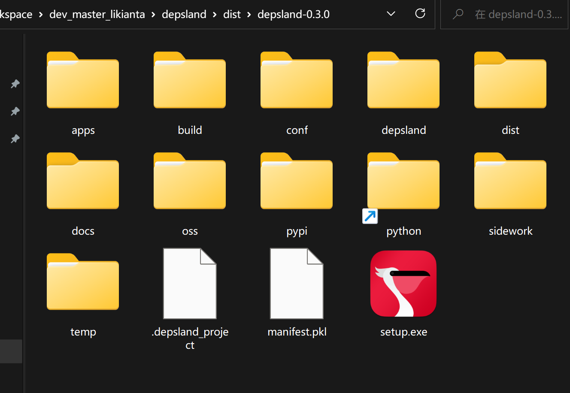Image resolution: width=570 pixels, height=393 pixels.
Task: Open the setup.exe pelican application icon
Action: tap(403, 283)
